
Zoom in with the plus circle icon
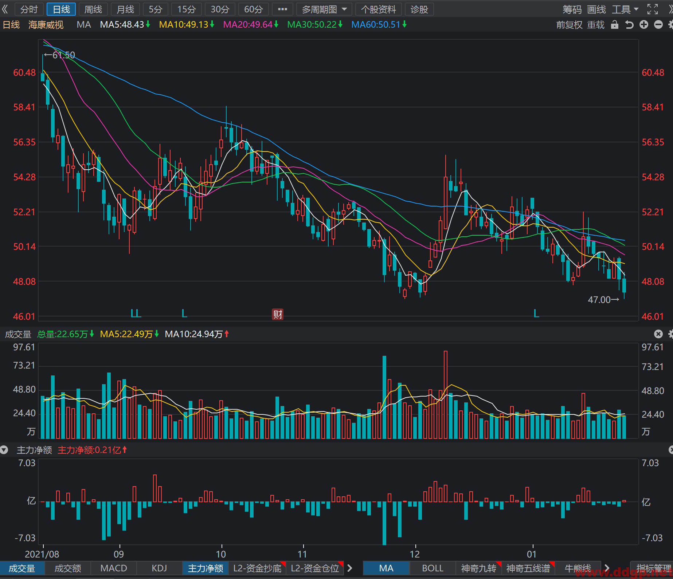(x=644, y=24)
